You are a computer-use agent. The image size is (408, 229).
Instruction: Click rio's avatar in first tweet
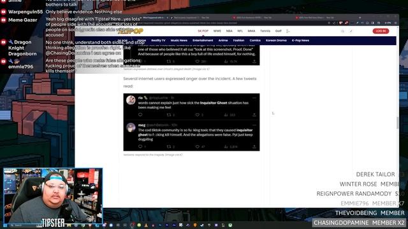(x=131, y=100)
